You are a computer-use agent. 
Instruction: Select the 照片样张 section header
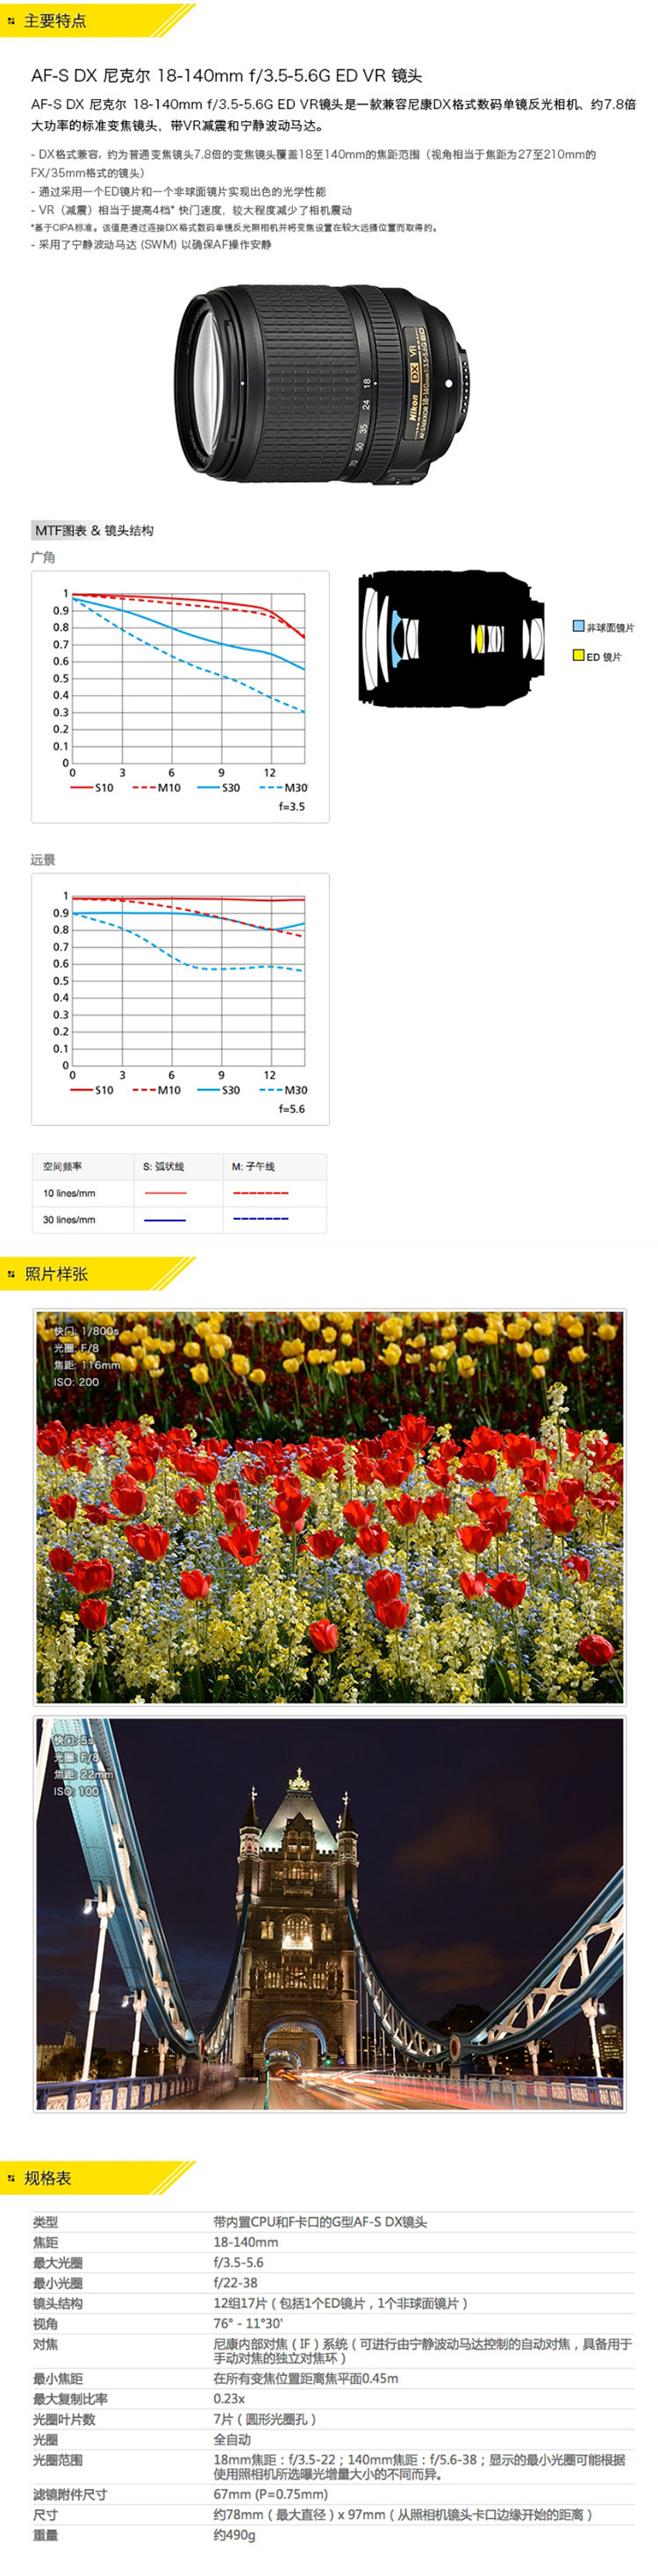pyautogui.click(x=98, y=1274)
